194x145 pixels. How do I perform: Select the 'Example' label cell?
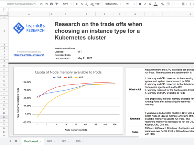click(x=135, y=119)
